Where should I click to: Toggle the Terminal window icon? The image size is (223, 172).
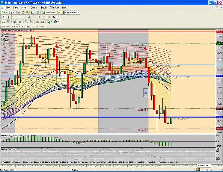(x=33, y=12)
